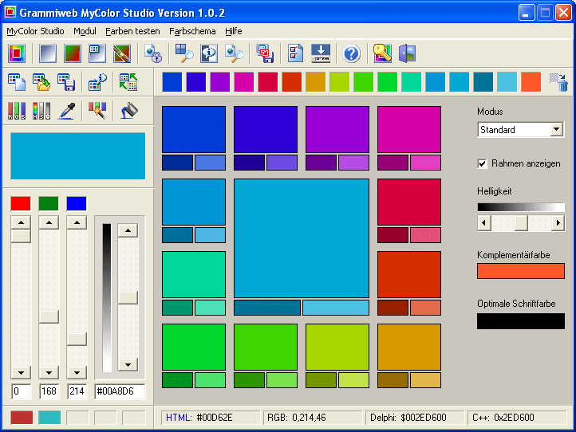Open the color wheel module icon
Screen dimensions: 576x432
pos(17,53)
